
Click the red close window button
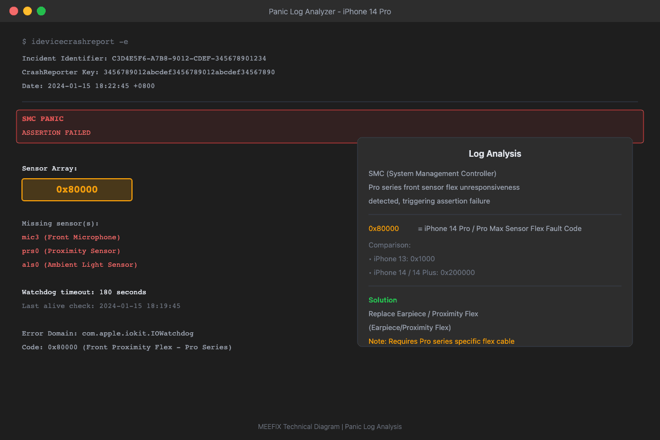tap(14, 11)
